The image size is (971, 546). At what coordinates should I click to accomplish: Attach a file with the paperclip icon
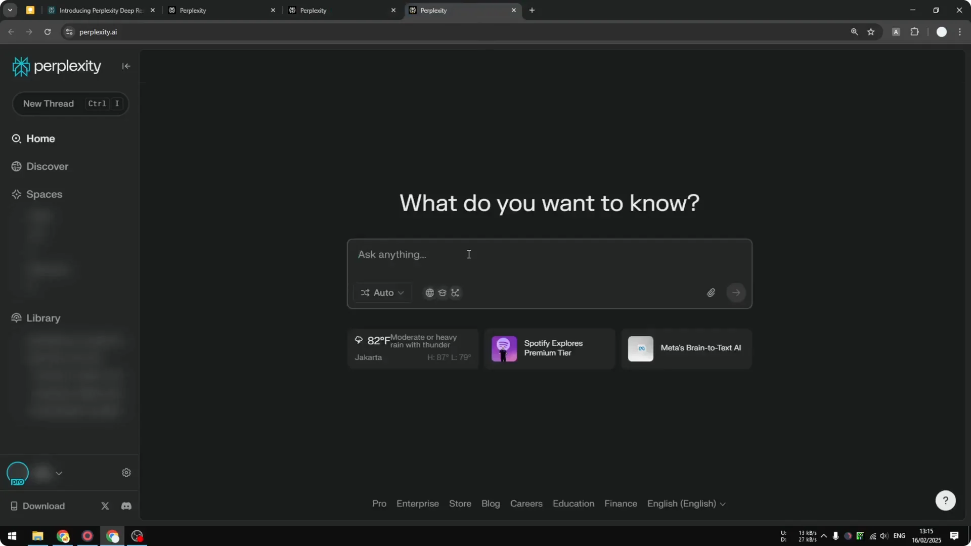(x=711, y=293)
